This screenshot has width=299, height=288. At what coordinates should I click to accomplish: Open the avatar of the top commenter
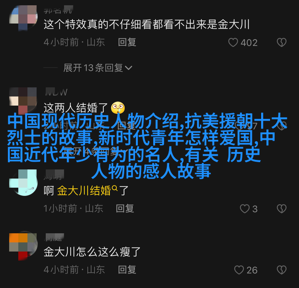point(23,18)
